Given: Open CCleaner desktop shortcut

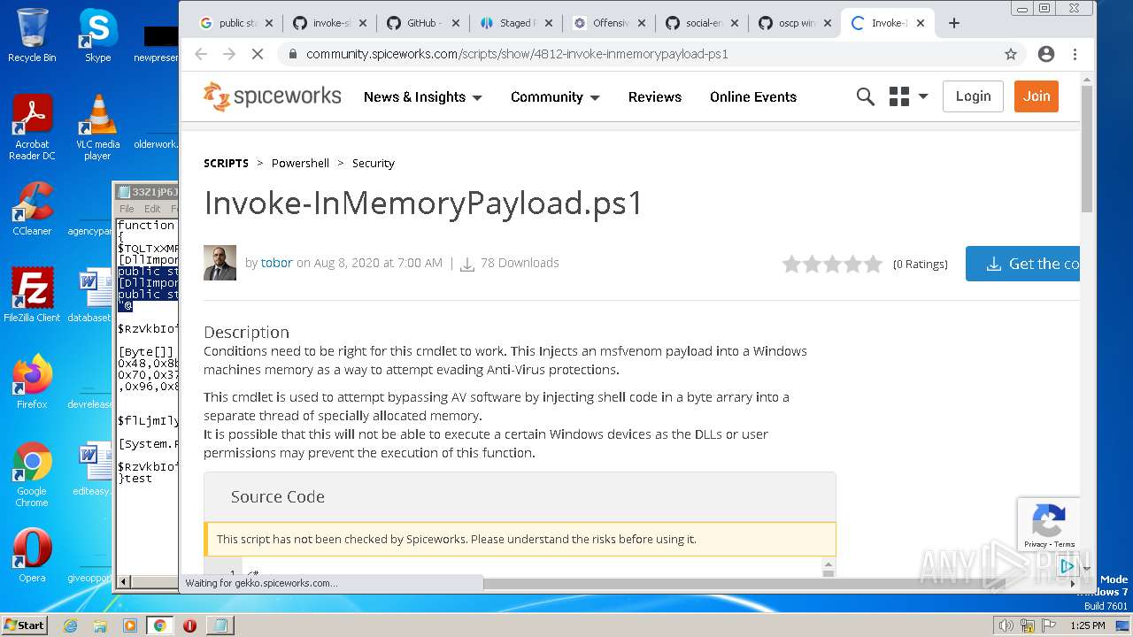Looking at the screenshot, I should [32, 209].
